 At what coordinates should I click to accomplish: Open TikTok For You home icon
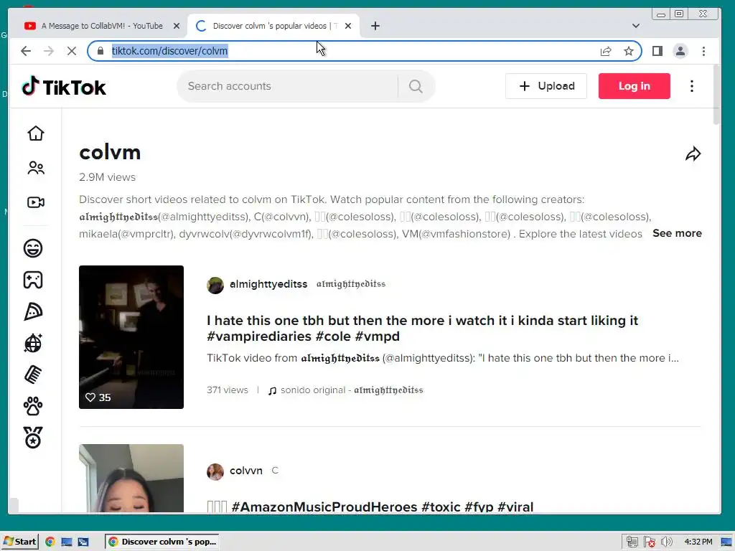point(36,133)
